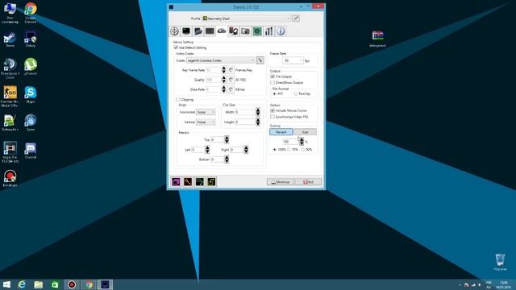Open Google Chrome desktop shortcut

pyautogui.click(x=31, y=13)
